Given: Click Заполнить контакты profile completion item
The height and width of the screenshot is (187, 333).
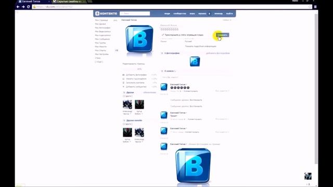Looking at the screenshot, I should 135,83.
